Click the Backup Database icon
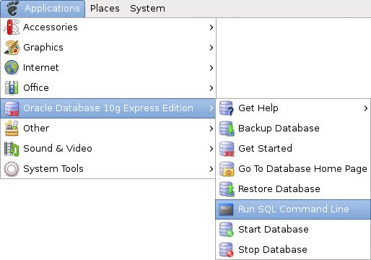371x260 pixels. click(227, 129)
